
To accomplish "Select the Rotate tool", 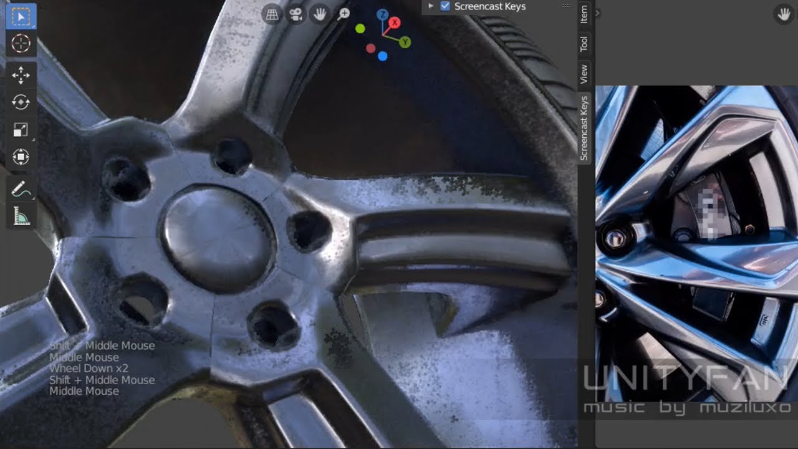I will (21, 102).
